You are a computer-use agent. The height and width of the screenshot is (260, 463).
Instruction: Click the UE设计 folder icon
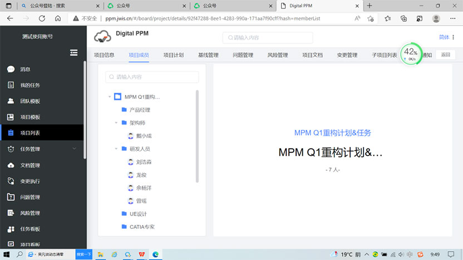click(124, 214)
